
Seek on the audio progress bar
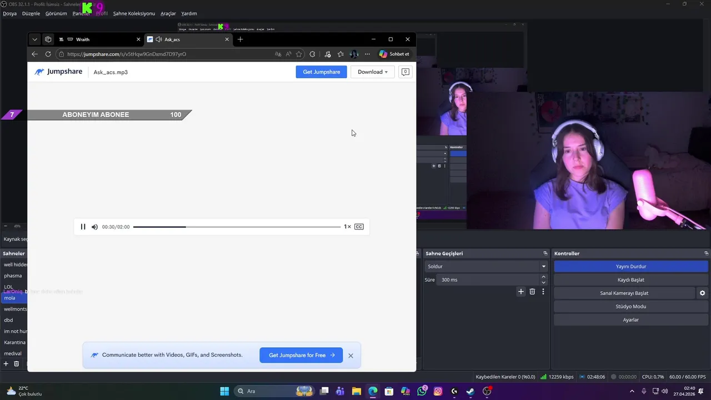(x=237, y=227)
